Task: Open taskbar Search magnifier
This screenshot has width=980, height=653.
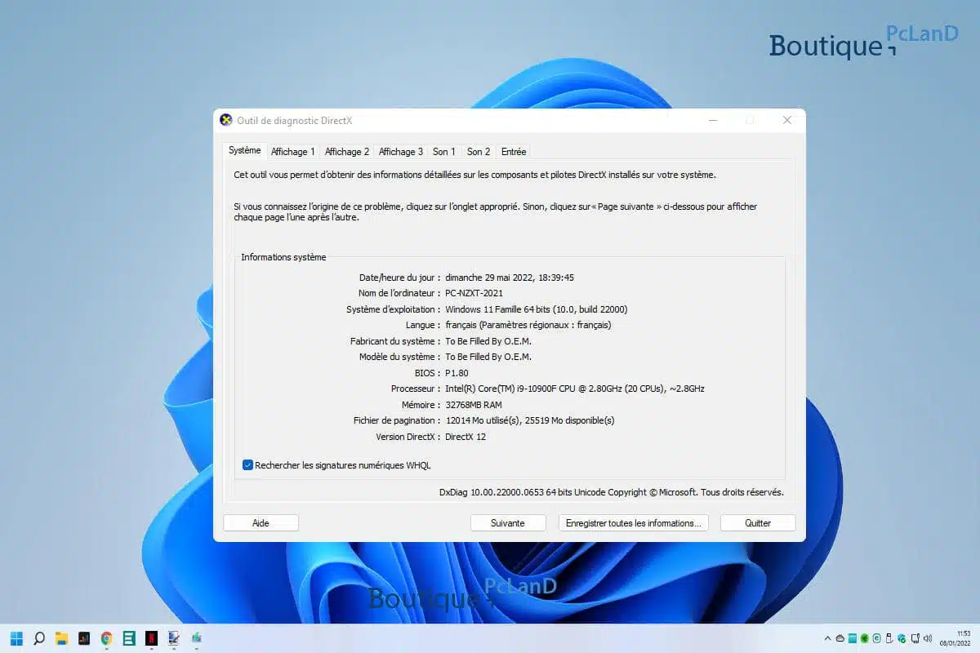Action: click(x=38, y=638)
